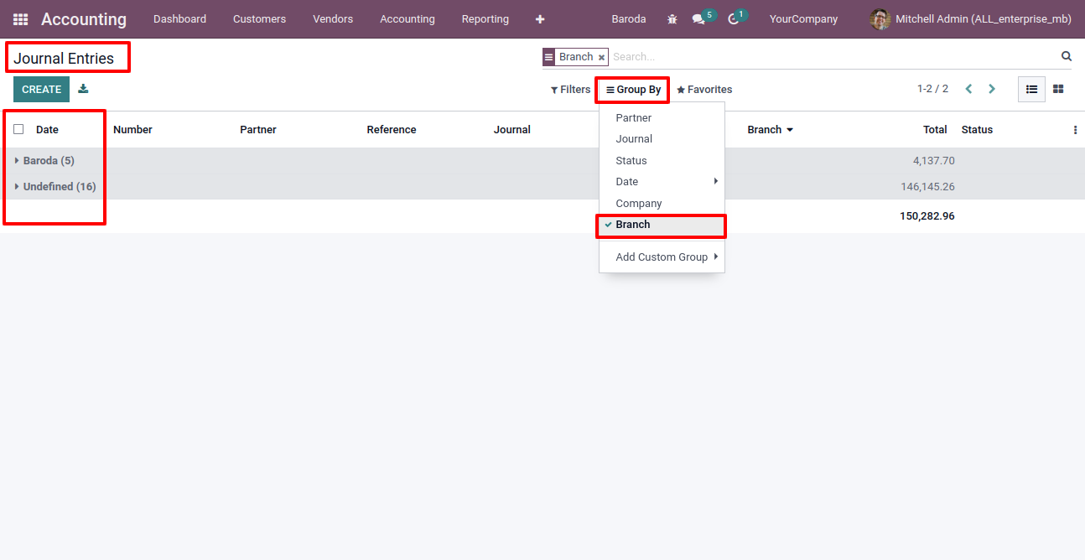Click the Baroda total 4,137.70
This screenshot has height=560, width=1085.
(x=933, y=161)
